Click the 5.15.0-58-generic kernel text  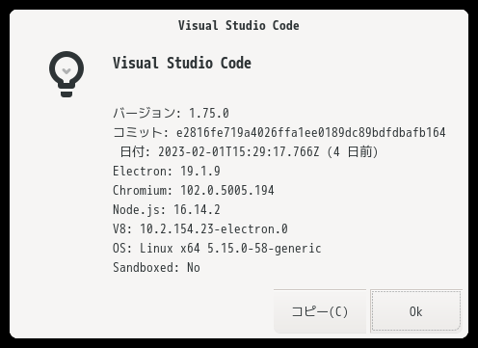point(264,248)
